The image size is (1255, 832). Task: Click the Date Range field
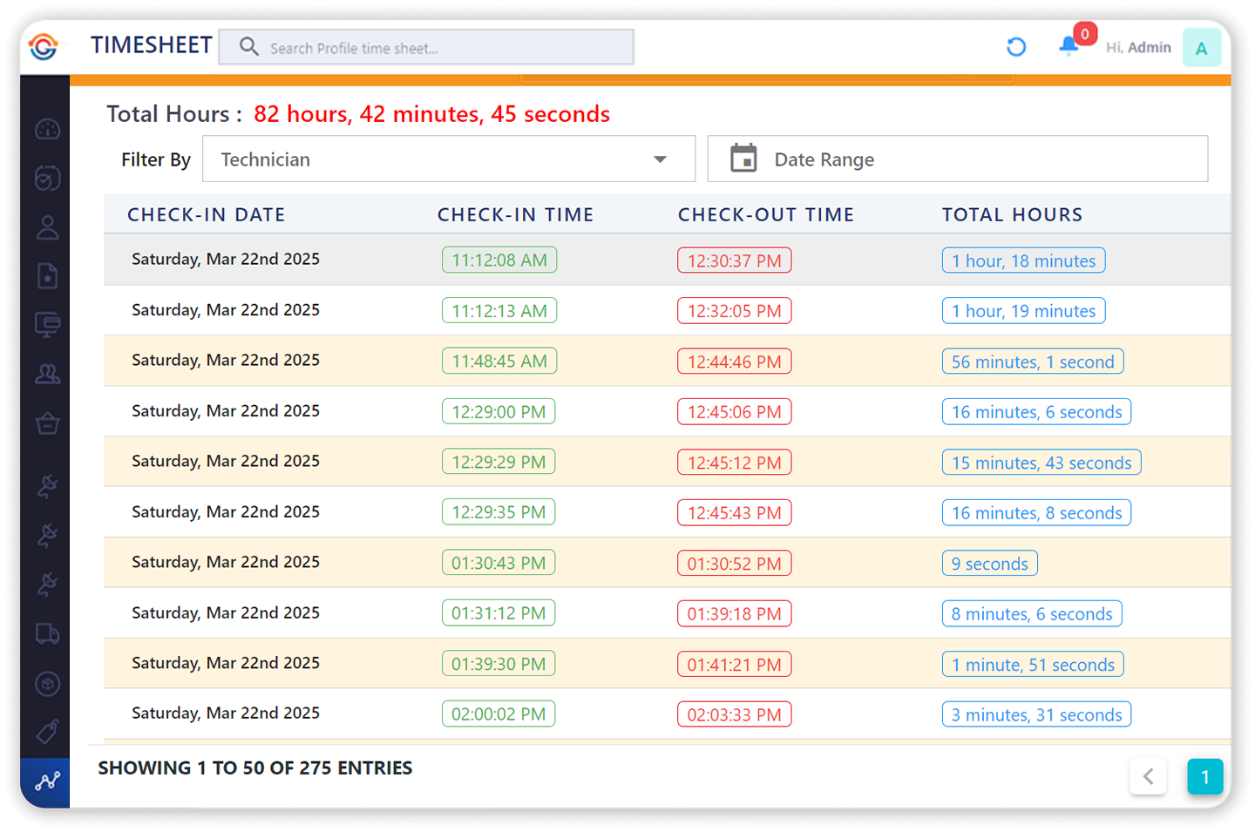tap(958, 159)
